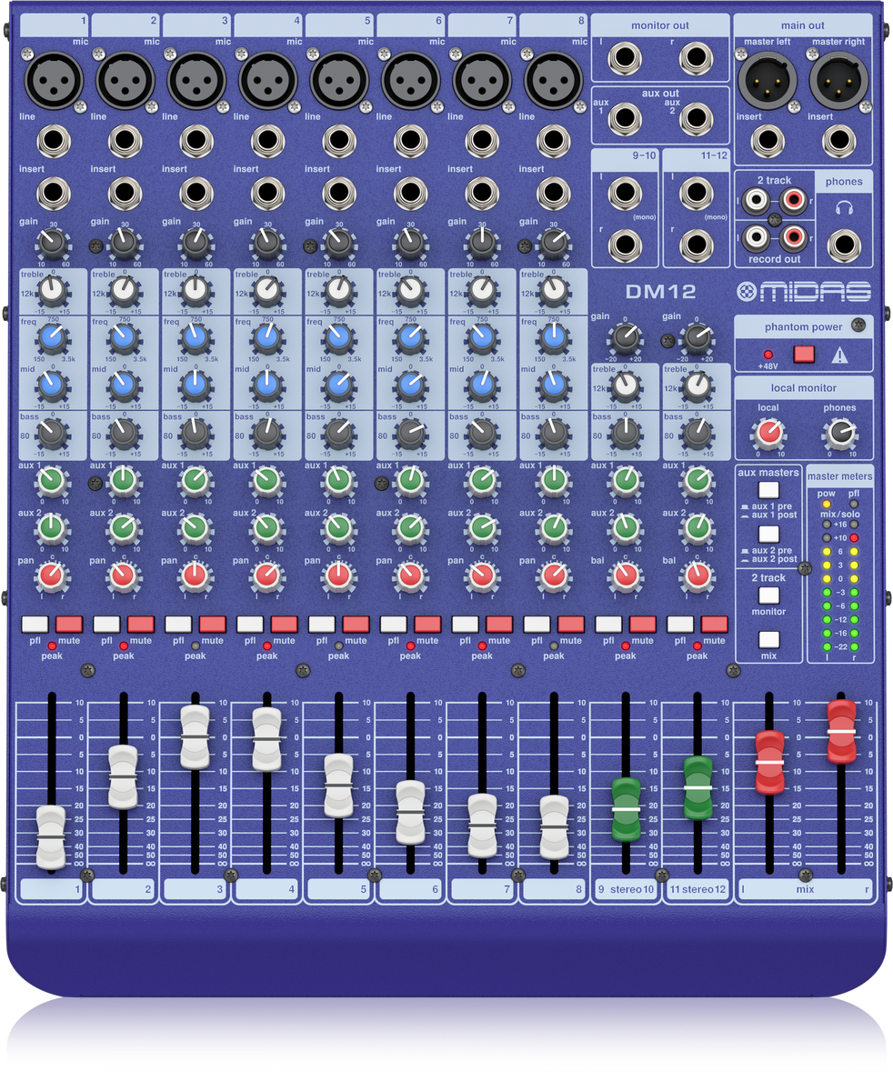
Task: Click the master left XLR output connector
Action: click(x=768, y=81)
